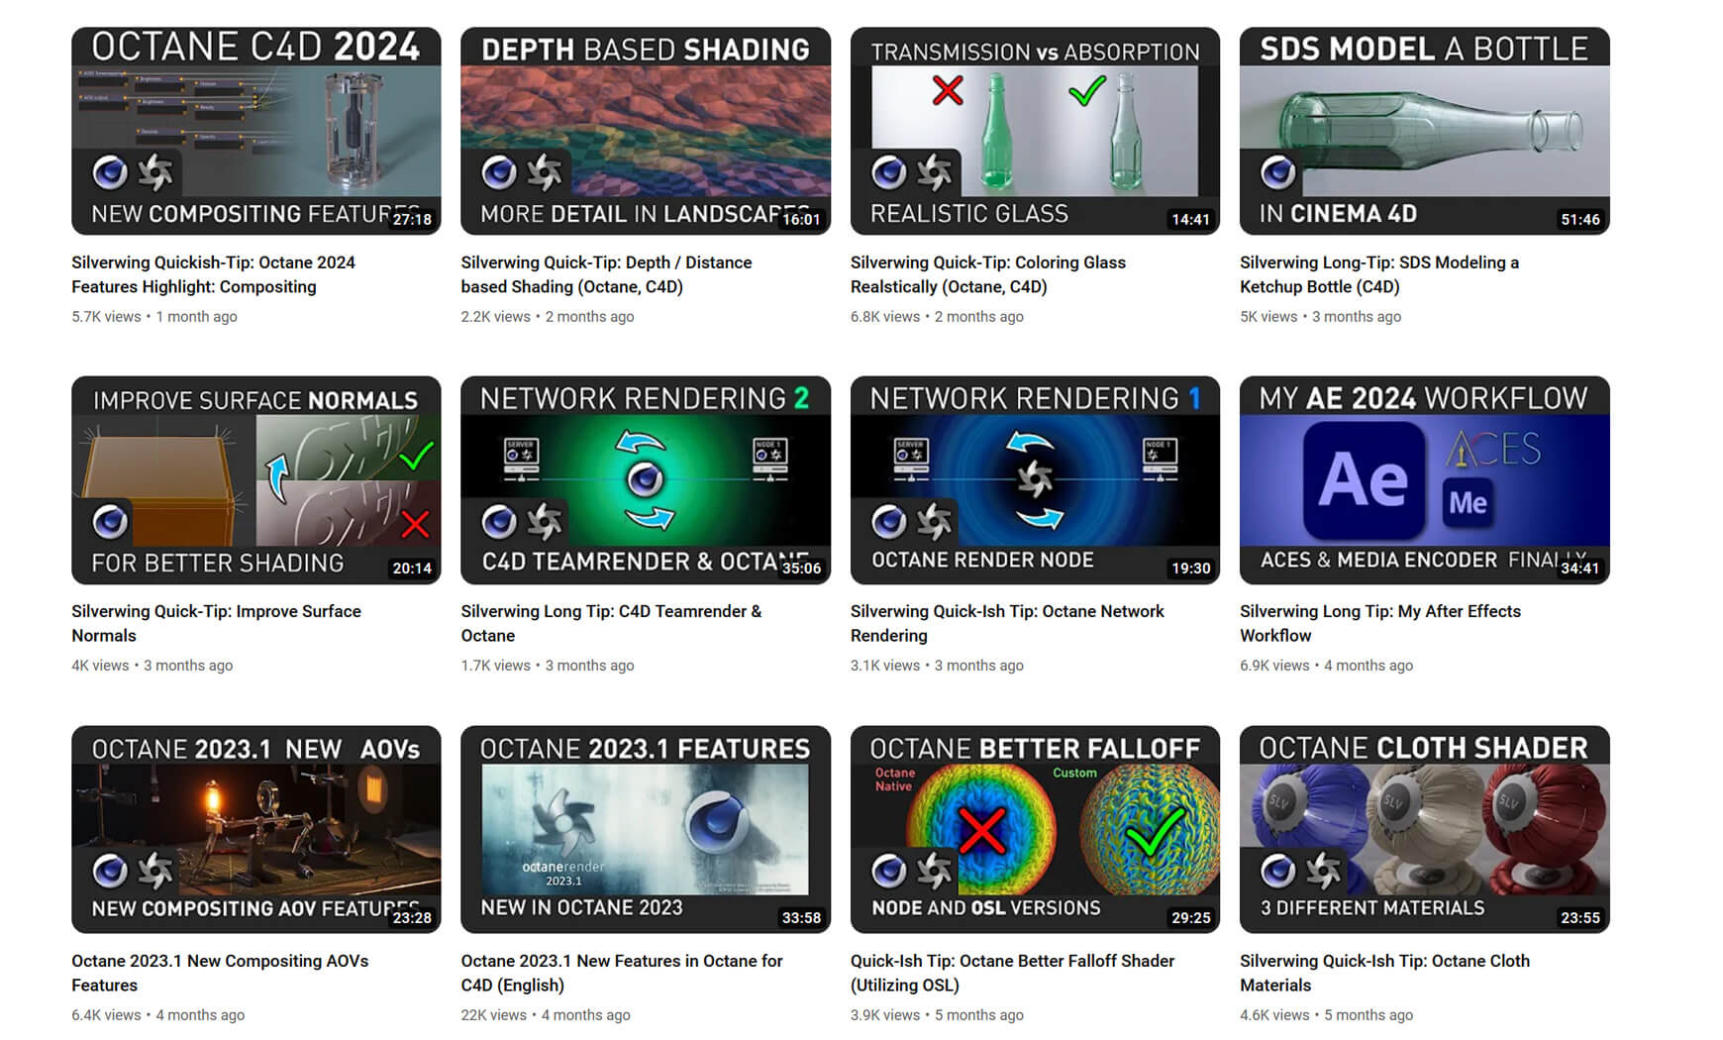This screenshot has width=1723, height=1040.
Task: Click '6.8K views • 2 months ago' text
Action: click(x=937, y=317)
